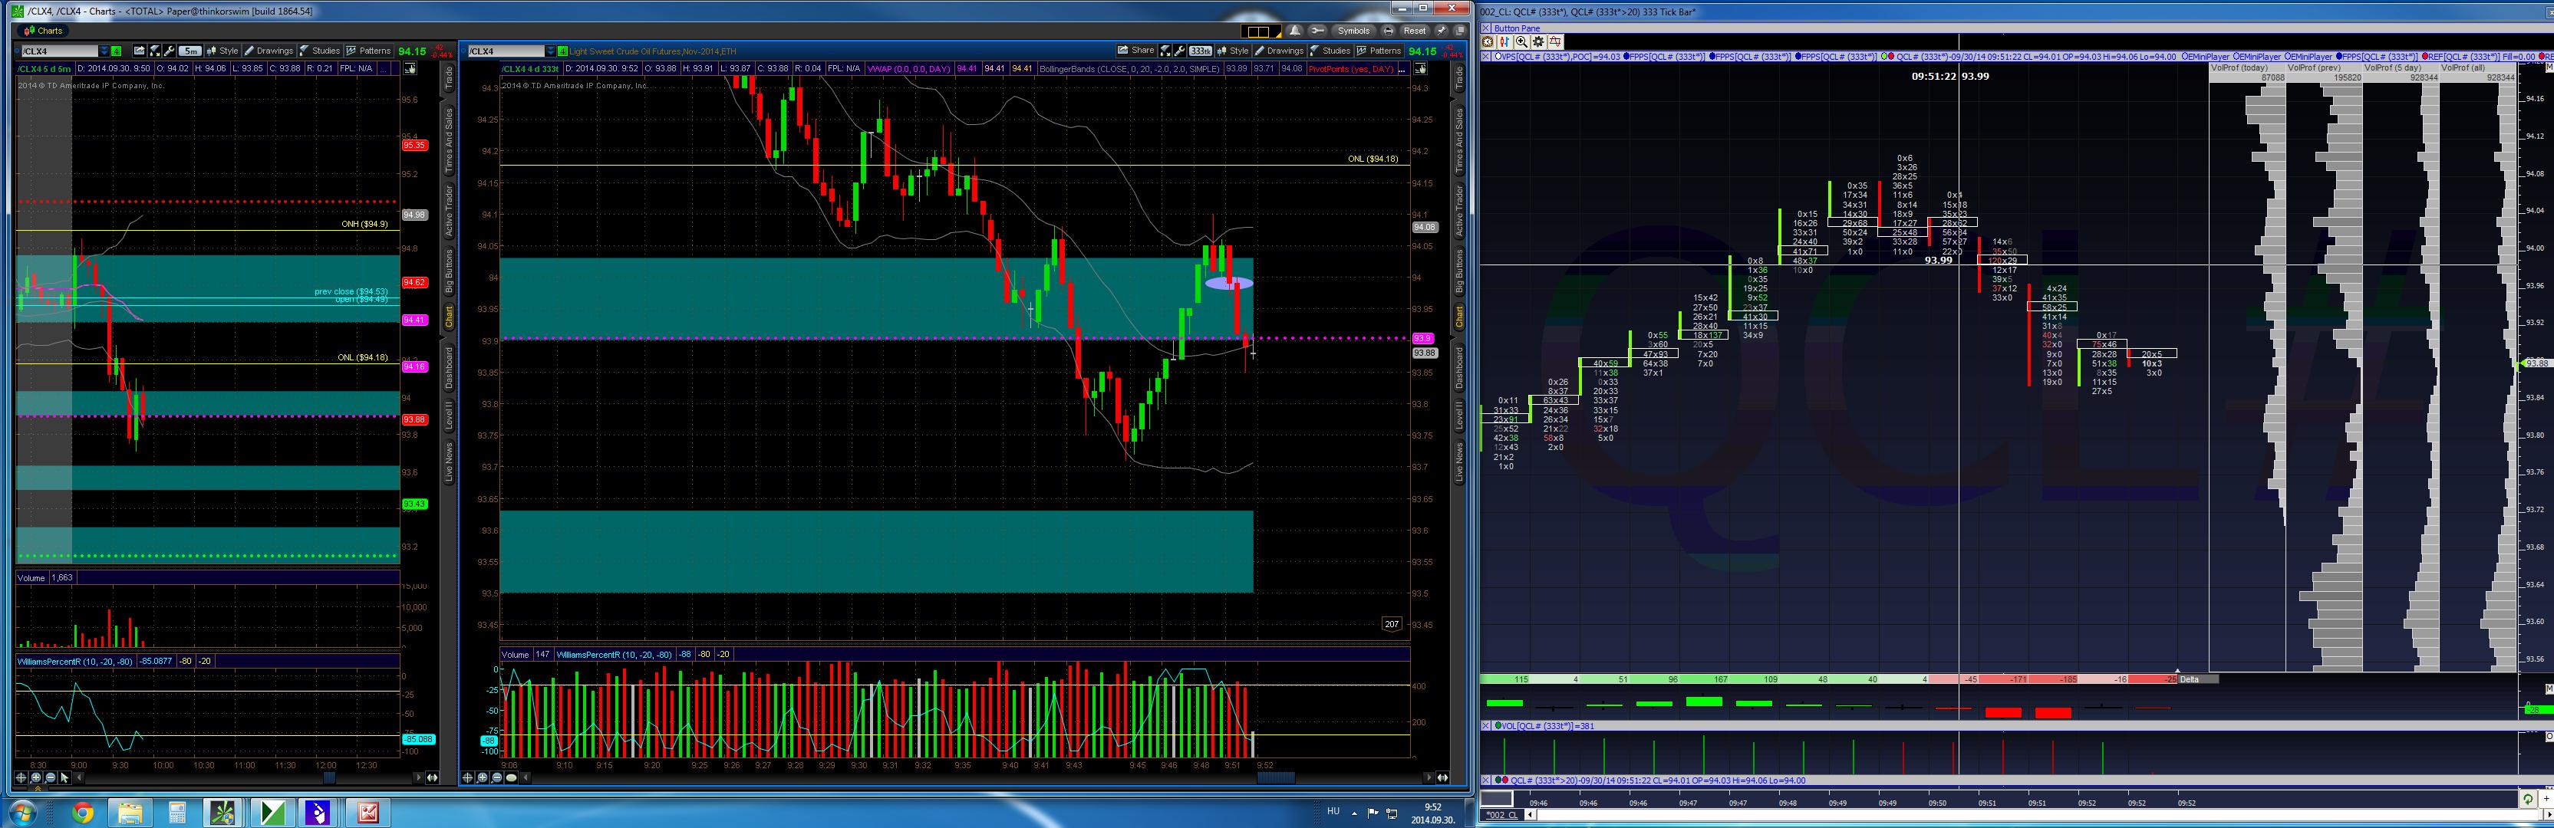Image resolution: width=2554 pixels, height=828 pixels.
Task: Expand the symbol dropdown arrow in the right chart
Action: [550, 51]
